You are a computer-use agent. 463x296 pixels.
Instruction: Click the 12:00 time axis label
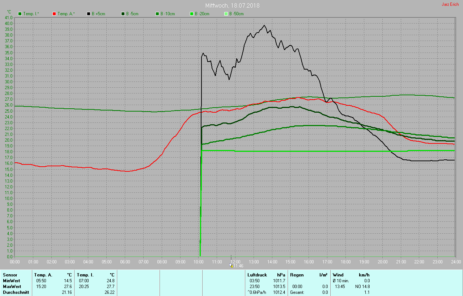pos(235,262)
